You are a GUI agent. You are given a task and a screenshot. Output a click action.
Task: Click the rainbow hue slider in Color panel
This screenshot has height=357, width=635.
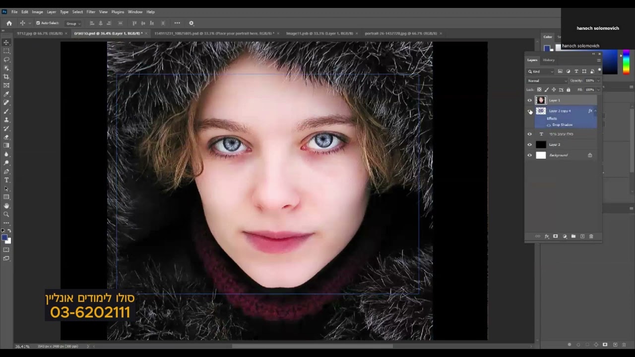tap(626, 62)
